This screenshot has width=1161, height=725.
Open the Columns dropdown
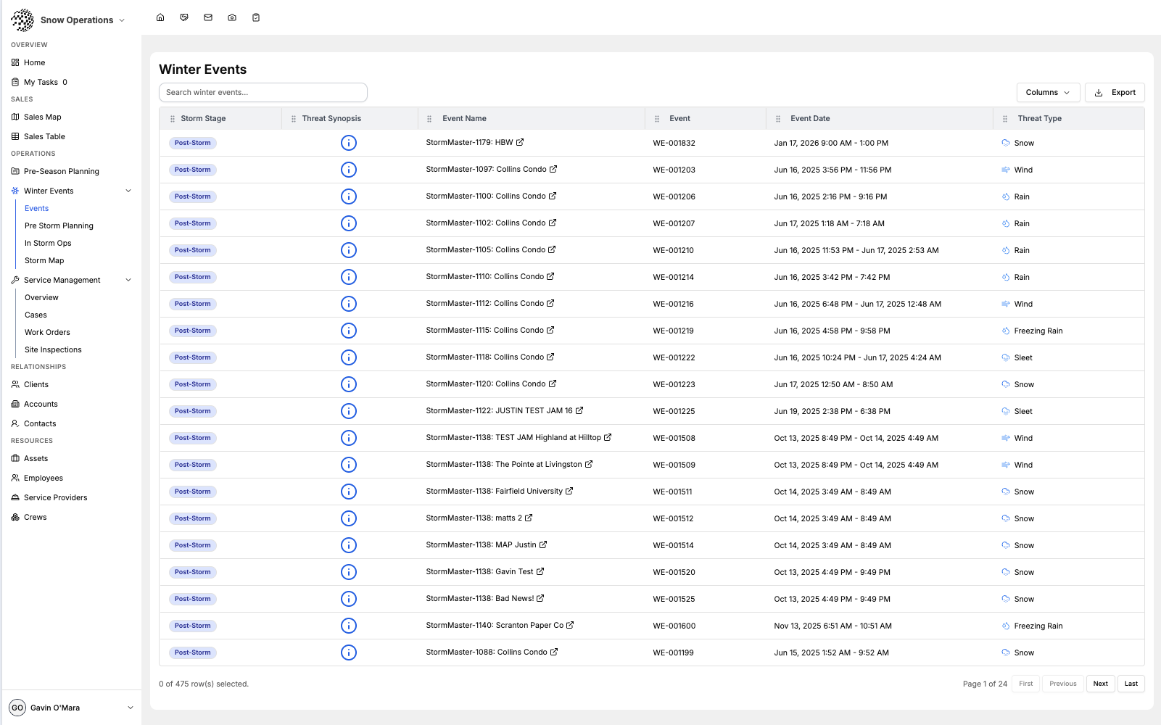pyautogui.click(x=1048, y=93)
